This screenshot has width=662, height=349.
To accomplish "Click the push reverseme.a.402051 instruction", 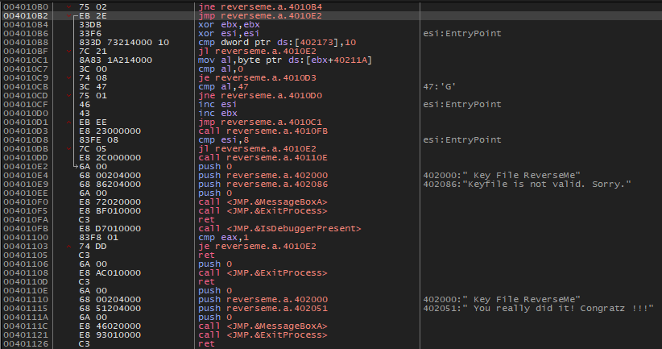I will pos(263,309).
